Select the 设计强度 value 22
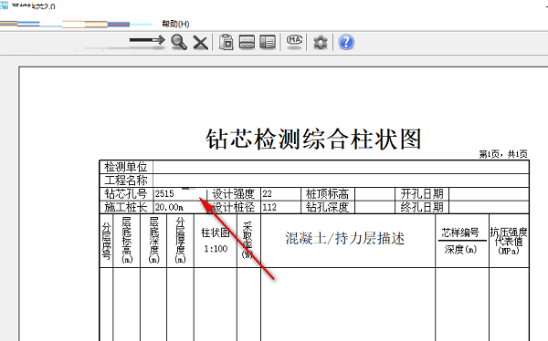The height and width of the screenshot is (341, 548). (267, 193)
